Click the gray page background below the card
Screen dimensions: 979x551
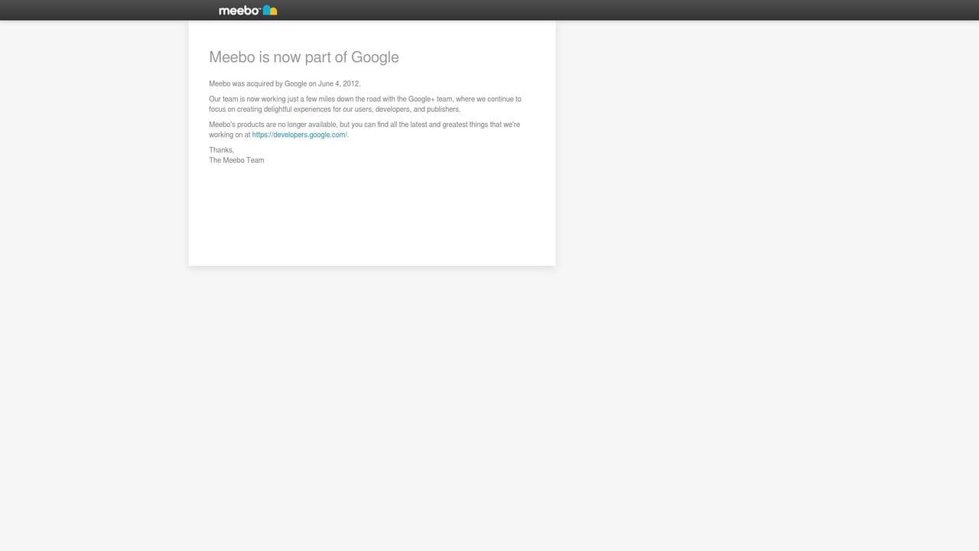point(489,383)
